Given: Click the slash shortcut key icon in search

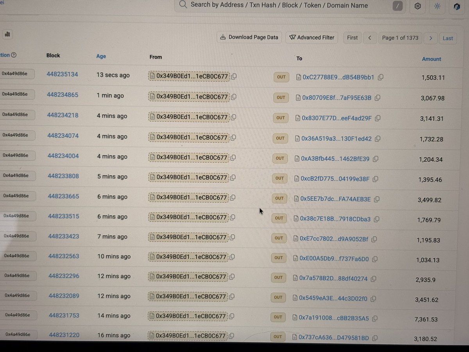Looking at the screenshot, I should pyautogui.click(x=397, y=6).
